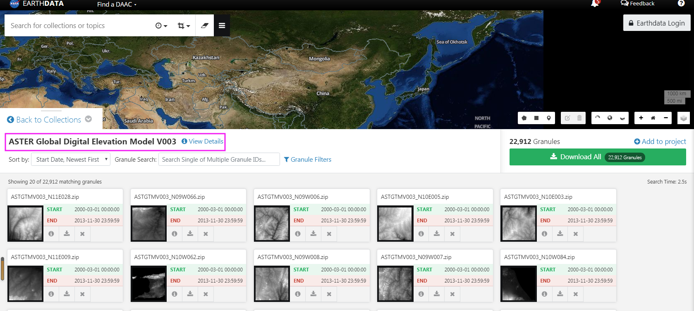The image size is (694, 311).
Task: Remove ASTGTMV003_N10W084.zip granule
Action: point(576,294)
